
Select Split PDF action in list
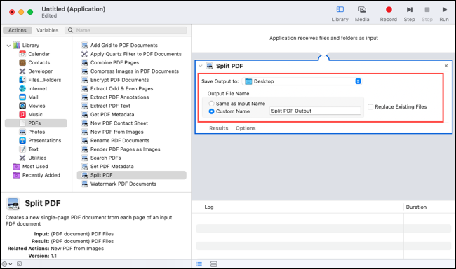click(x=132, y=175)
